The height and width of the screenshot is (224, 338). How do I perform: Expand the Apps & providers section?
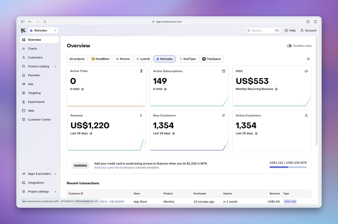39,174
